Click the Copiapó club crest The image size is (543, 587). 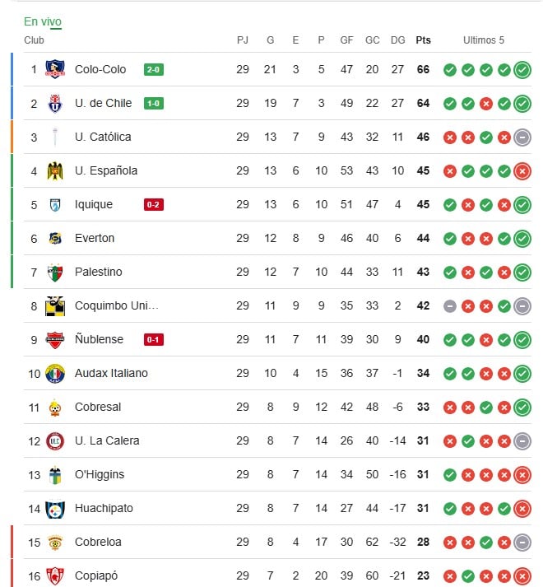tap(55, 576)
